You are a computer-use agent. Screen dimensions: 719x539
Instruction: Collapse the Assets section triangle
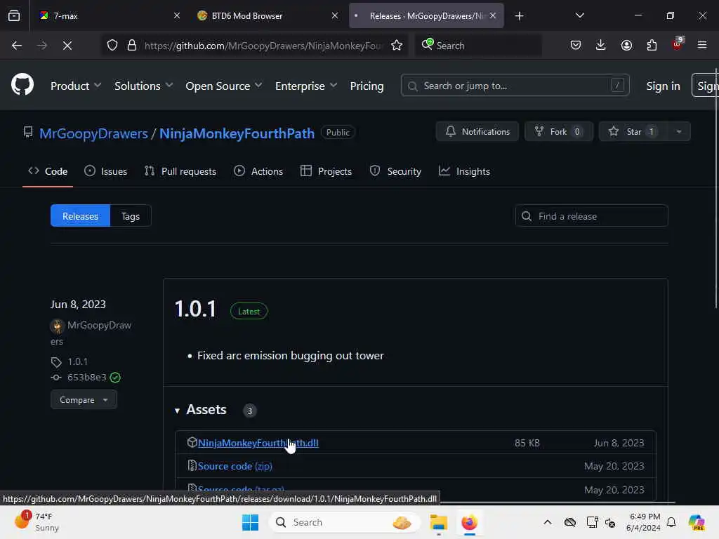pyautogui.click(x=177, y=411)
